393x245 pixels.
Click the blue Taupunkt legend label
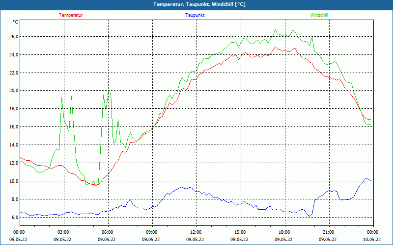click(x=195, y=15)
